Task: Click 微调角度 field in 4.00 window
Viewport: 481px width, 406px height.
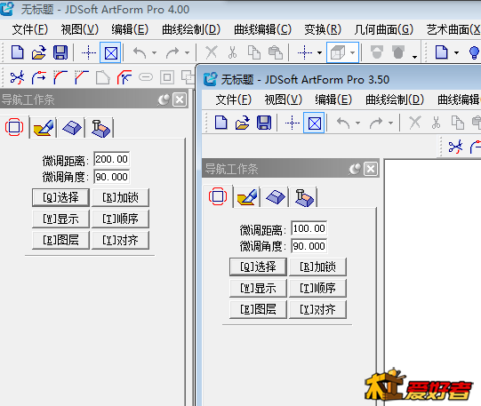Action: (x=112, y=177)
